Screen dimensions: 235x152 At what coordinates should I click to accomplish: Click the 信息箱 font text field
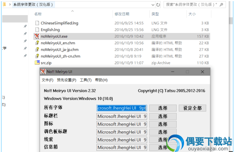click(122, 147)
